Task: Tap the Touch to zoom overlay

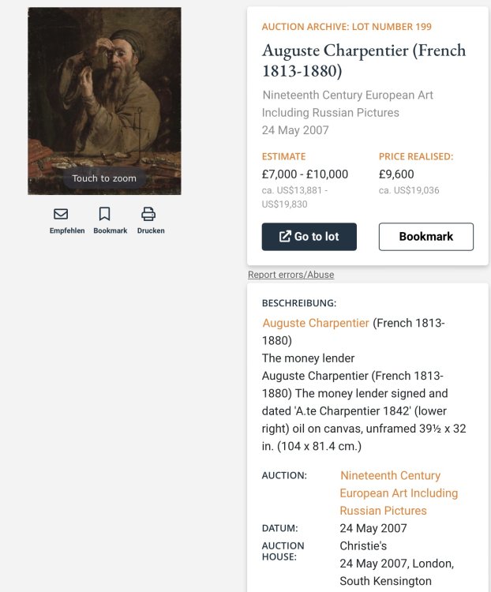Action: (104, 178)
